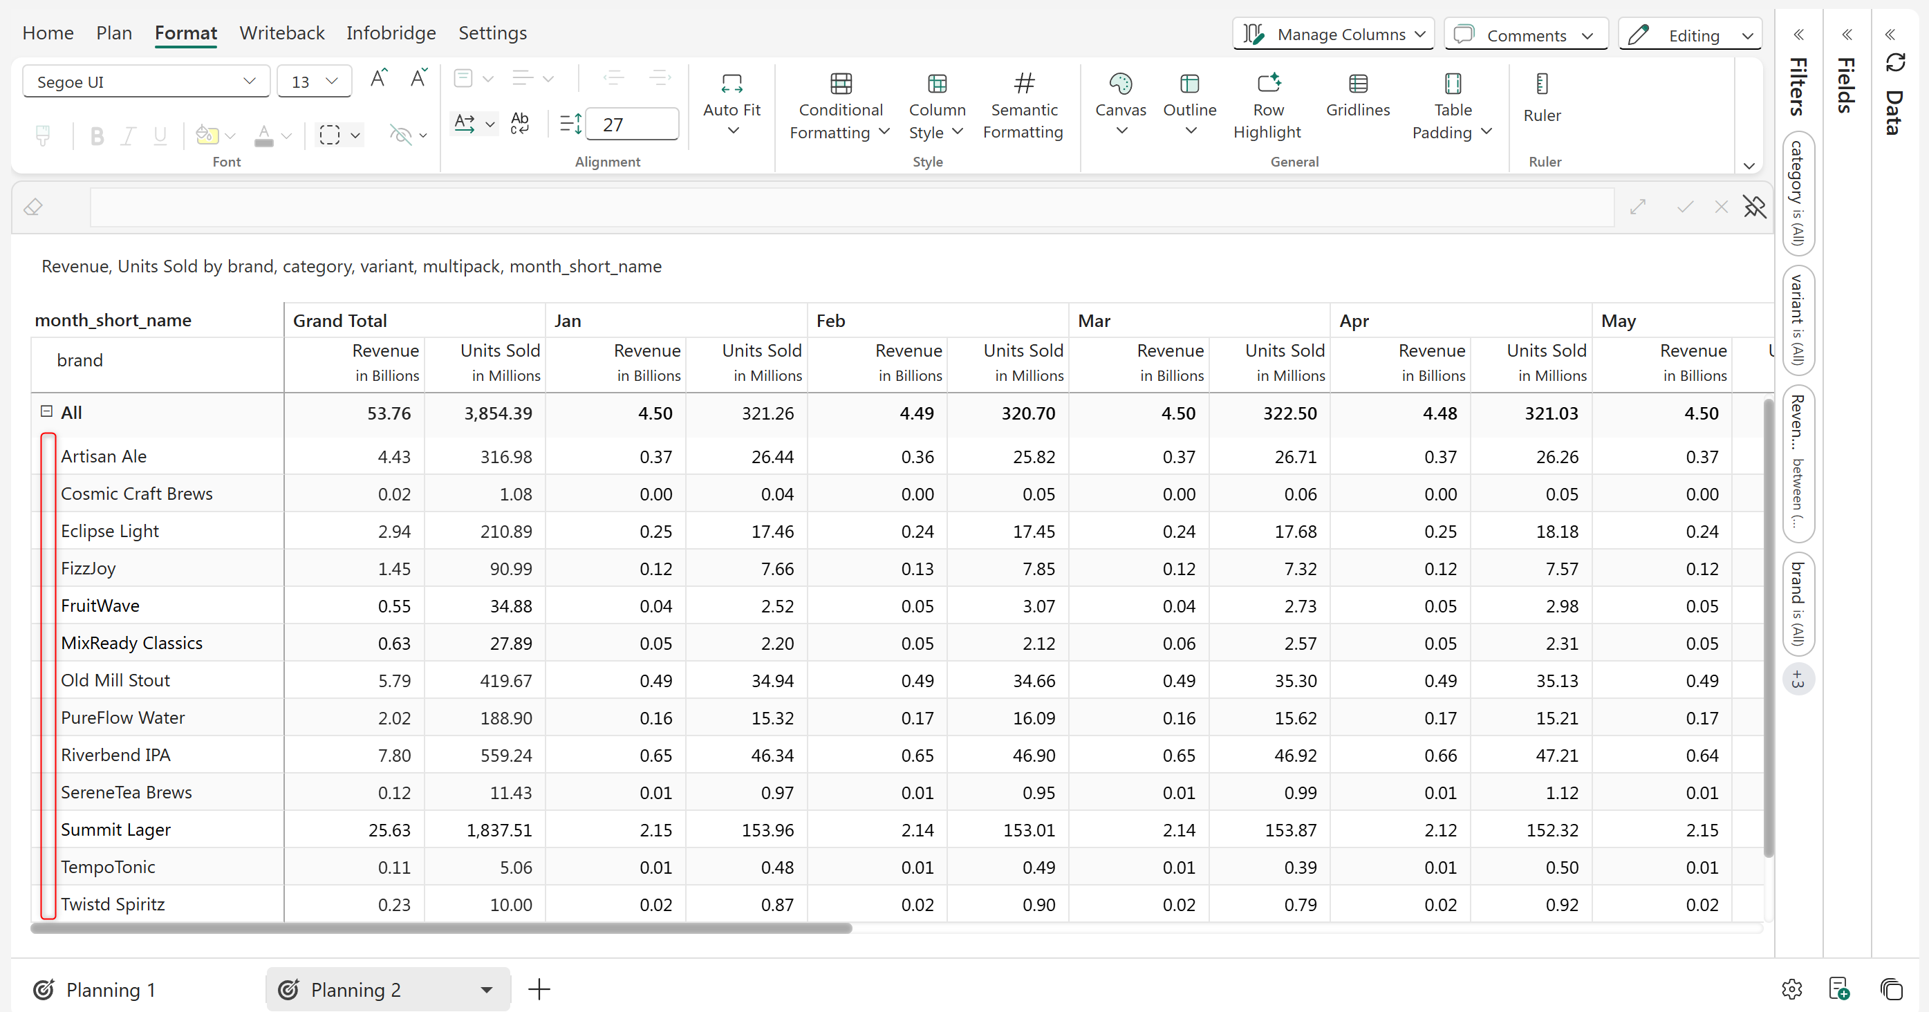The width and height of the screenshot is (1929, 1012).
Task: Click the Editing mode button
Action: [x=1691, y=35]
